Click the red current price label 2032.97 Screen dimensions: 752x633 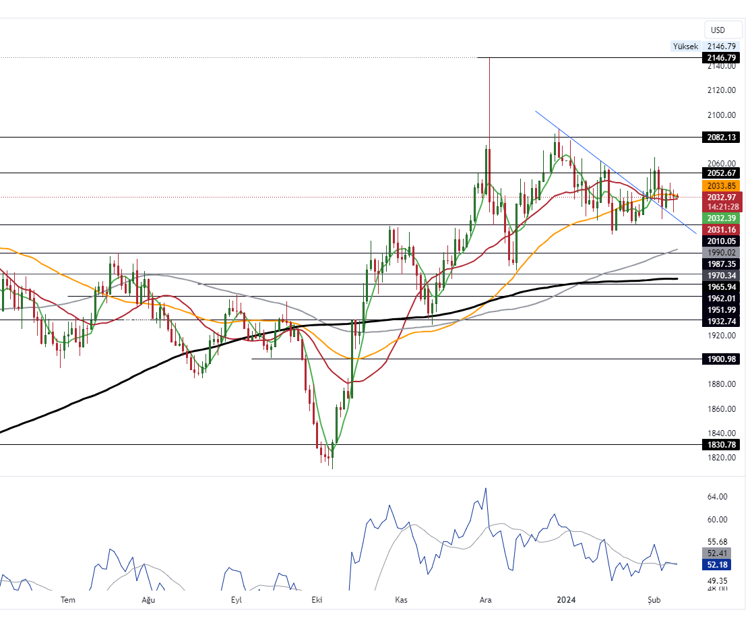point(720,197)
